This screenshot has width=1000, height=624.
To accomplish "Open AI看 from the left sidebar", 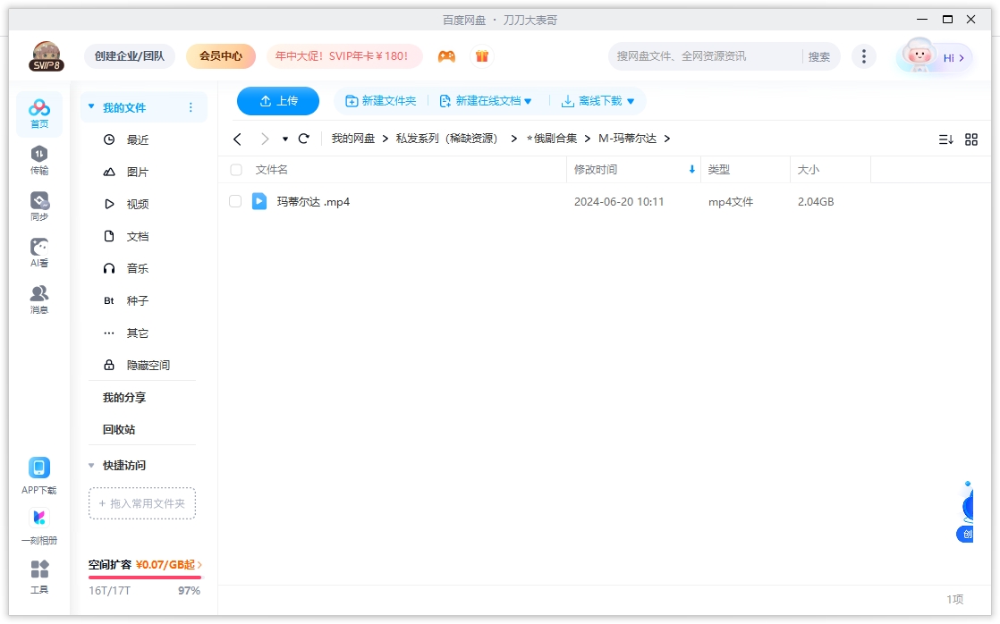I will (38, 250).
